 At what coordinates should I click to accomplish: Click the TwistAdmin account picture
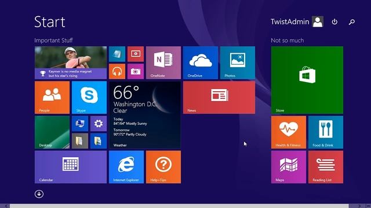318,22
